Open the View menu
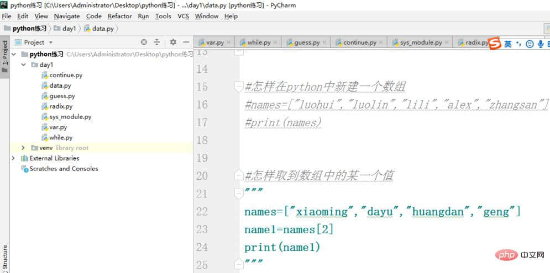The image size is (550, 273). coord(41,16)
